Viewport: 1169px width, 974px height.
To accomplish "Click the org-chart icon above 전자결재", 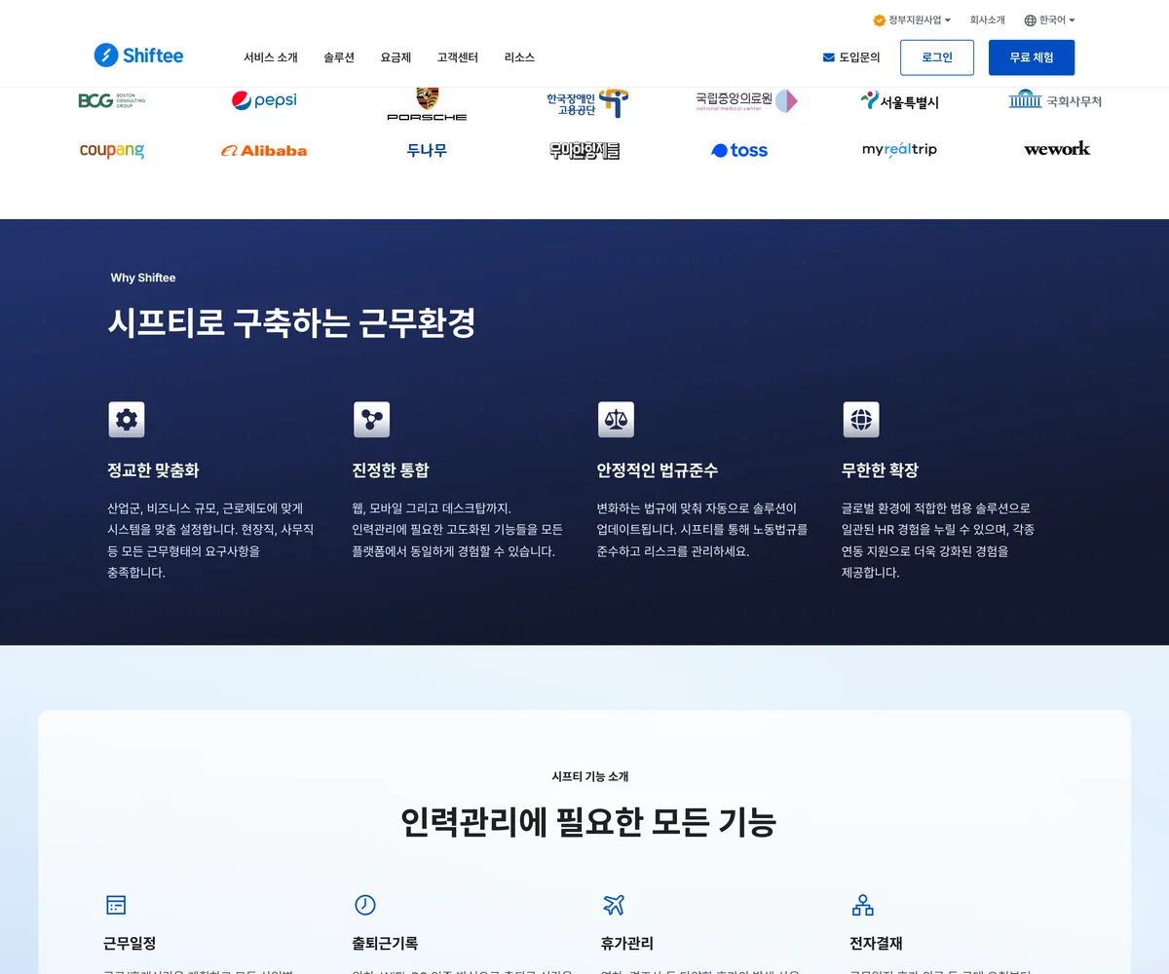I will pyautogui.click(x=863, y=905).
